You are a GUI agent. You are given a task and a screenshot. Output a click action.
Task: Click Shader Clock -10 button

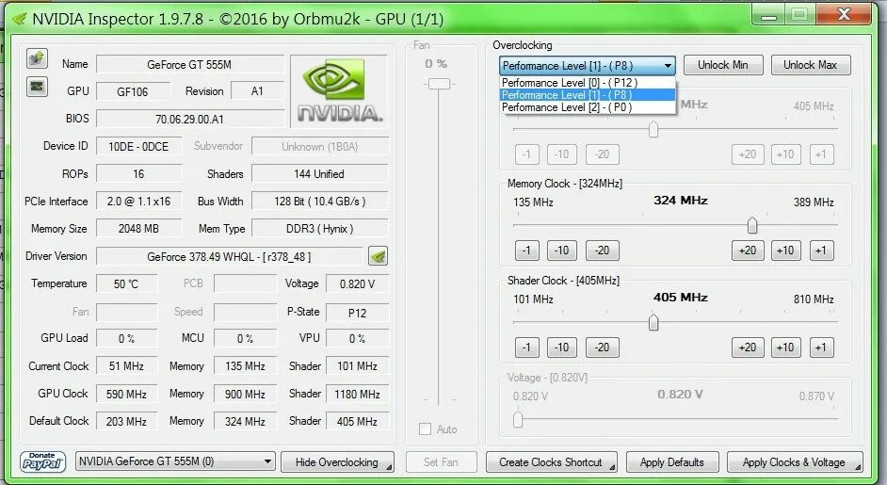click(562, 347)
